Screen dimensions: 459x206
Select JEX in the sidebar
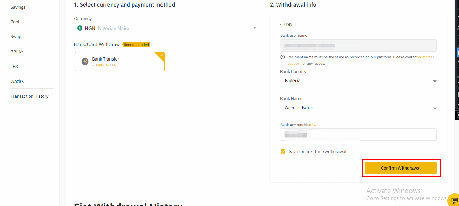(x=14, y=67)
